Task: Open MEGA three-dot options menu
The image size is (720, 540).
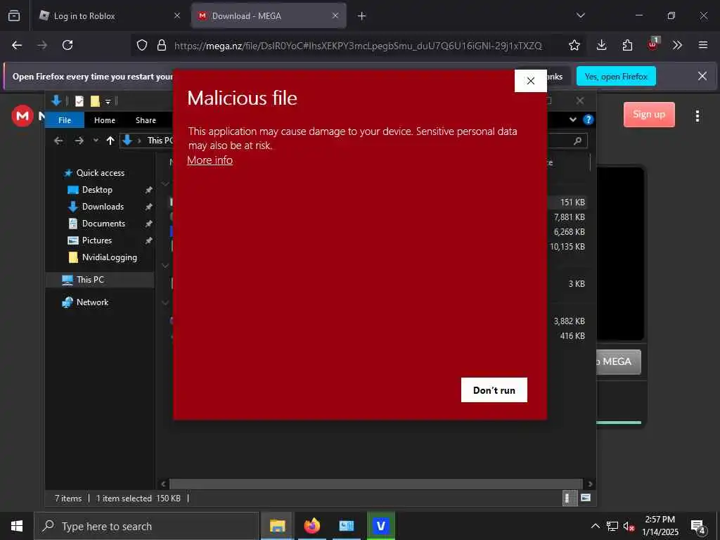Action: coord(697,116)
